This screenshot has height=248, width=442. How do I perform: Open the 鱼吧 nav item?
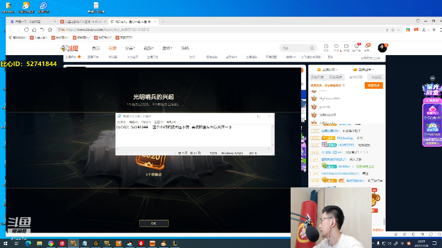click(x=185, y=48)
